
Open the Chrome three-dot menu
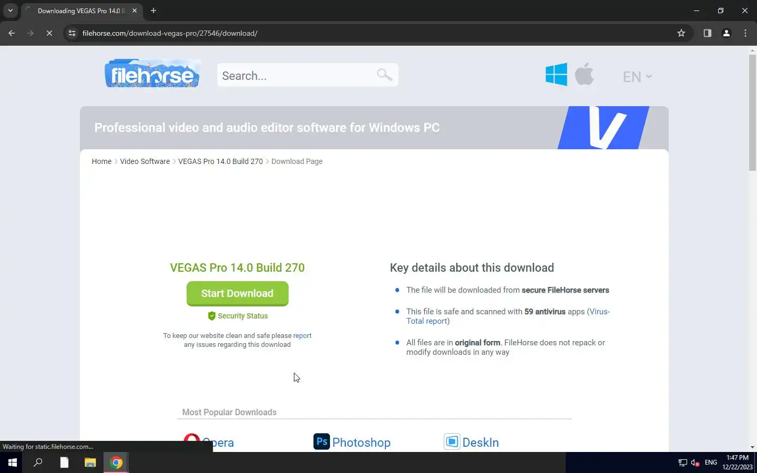coord(745,33)
